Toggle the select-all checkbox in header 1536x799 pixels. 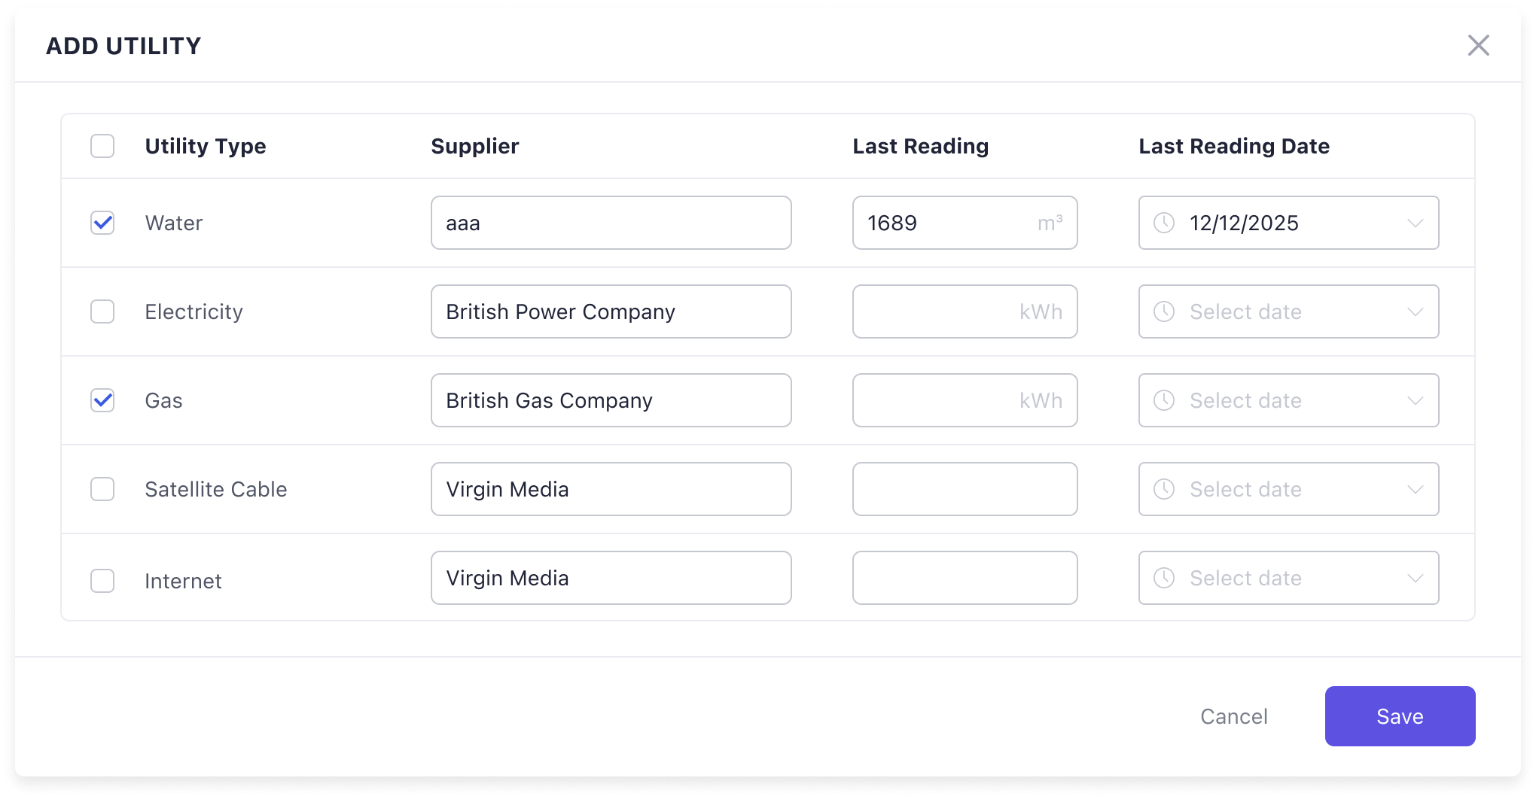pos(102,146)
